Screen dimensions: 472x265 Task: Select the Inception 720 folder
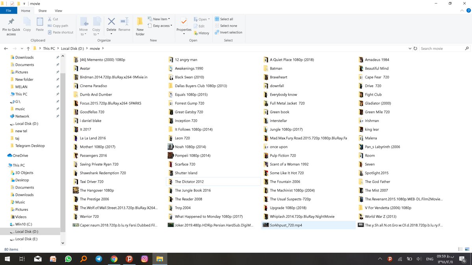point(214,121)
